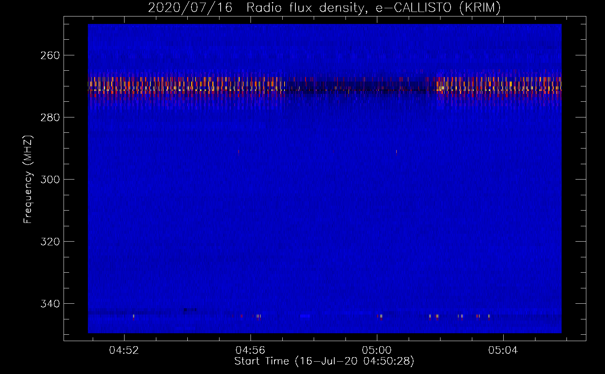The width and height of the screenshot is (605, 374).
Task: Click the Start Time axis caption
Action: [324, 361]
